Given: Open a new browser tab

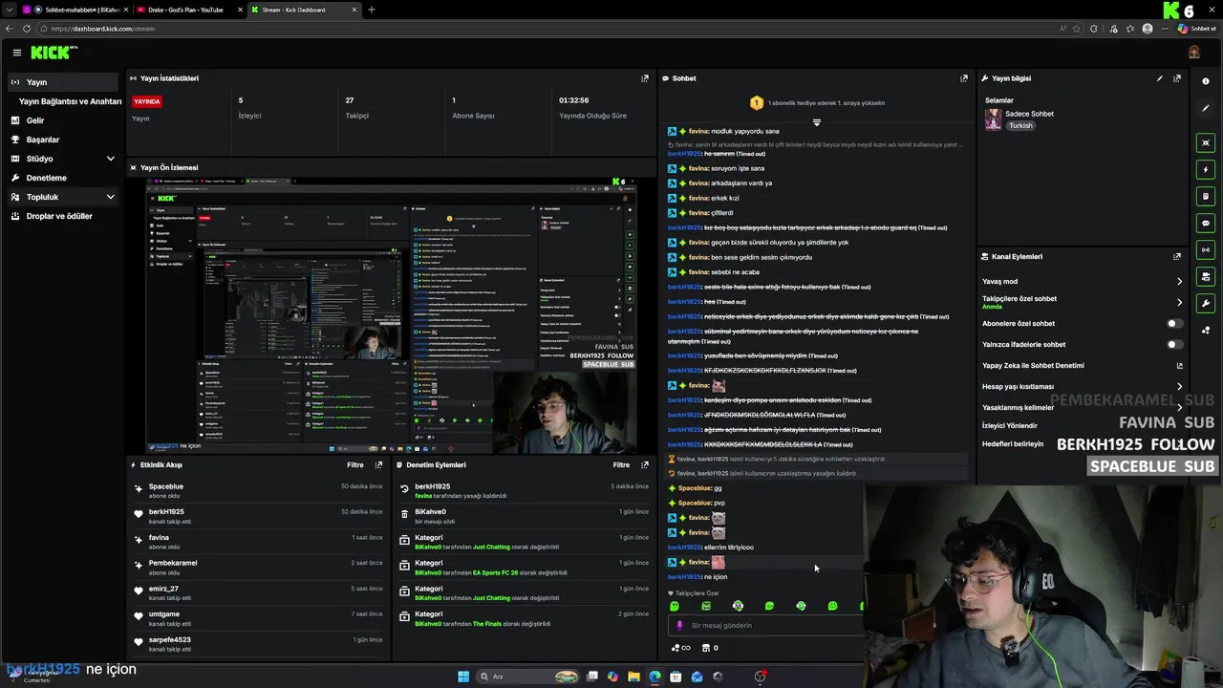Looking at the screenshot, I should [372, 10].
